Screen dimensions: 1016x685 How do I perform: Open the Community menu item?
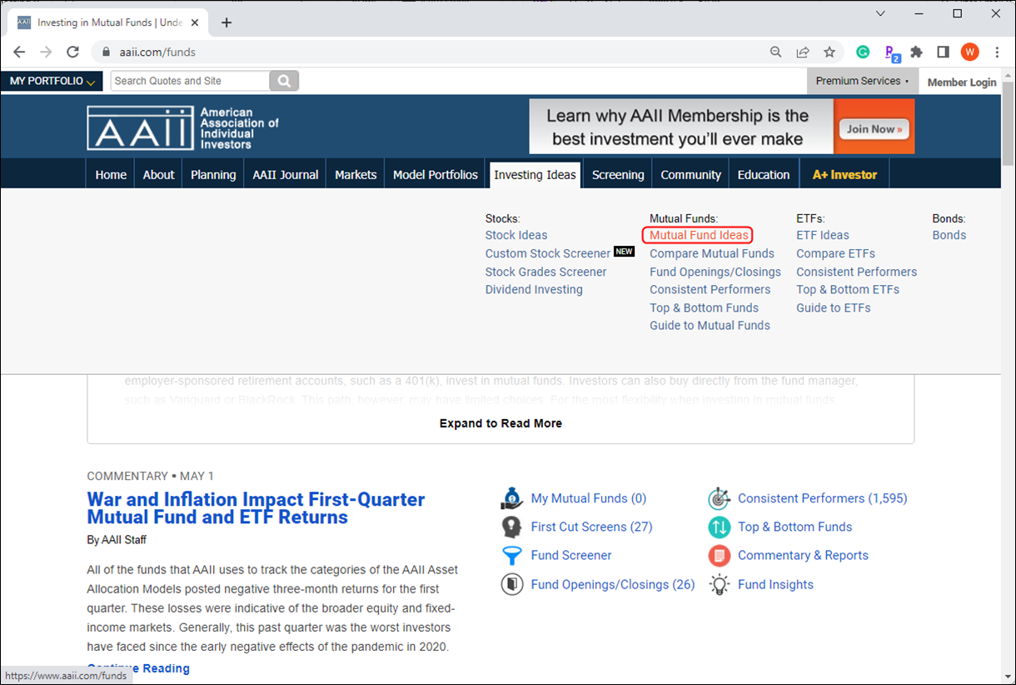(x=690, y=174)
